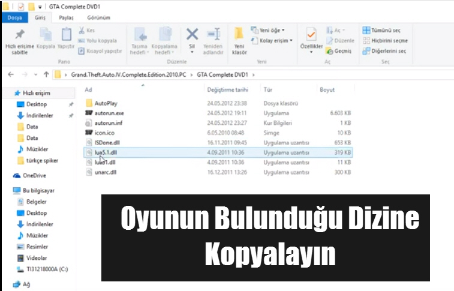Click the Forward navigation arrow
454x291 pixels.
[25, 75]
